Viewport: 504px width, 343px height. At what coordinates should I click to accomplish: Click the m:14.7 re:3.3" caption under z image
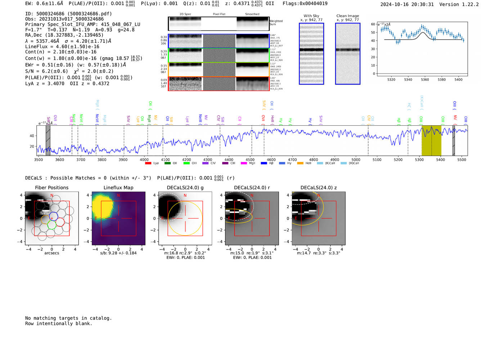point(319,253)
